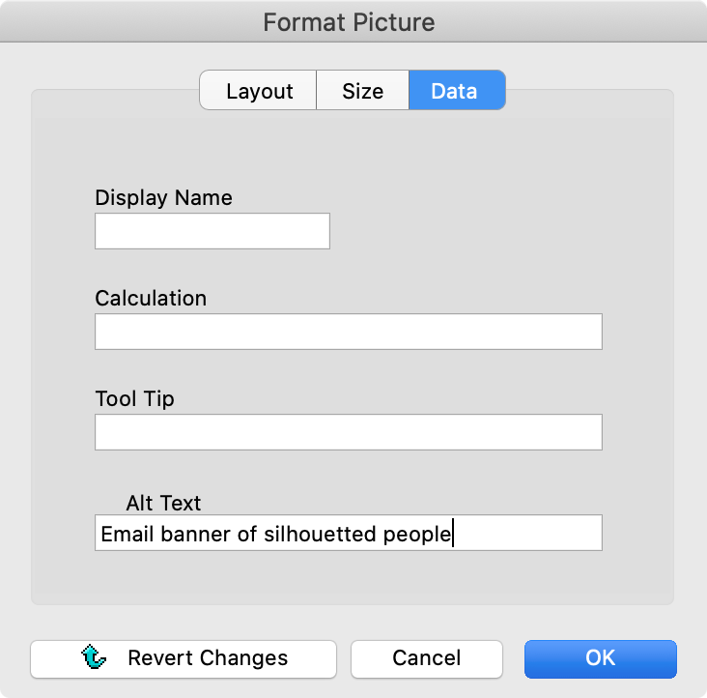This screenshot has width=707, height=698.
Task: Click the Revert Changes button
Action: point(184,658)
